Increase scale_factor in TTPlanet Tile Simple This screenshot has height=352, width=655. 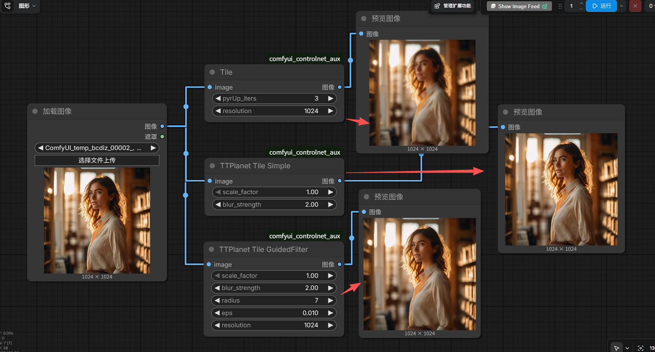pos(330,192)
